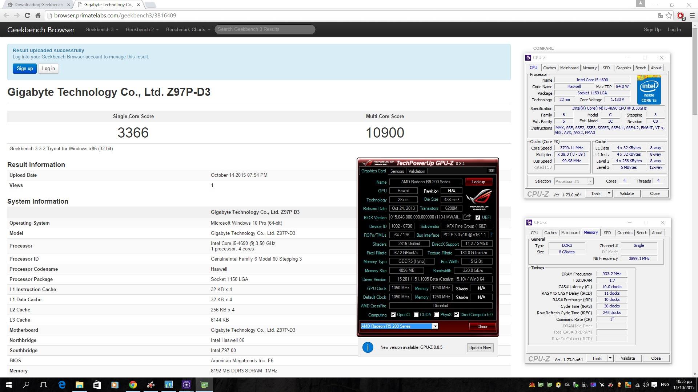Viewport: 698px width, 392px height.
Task: Expand the GPU selection dropdown in GPU-Z
Action: tap(435, 326)
